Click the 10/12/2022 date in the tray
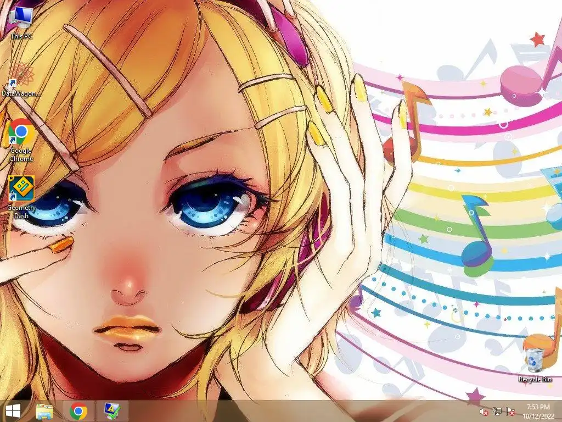 tap(538, 417)
